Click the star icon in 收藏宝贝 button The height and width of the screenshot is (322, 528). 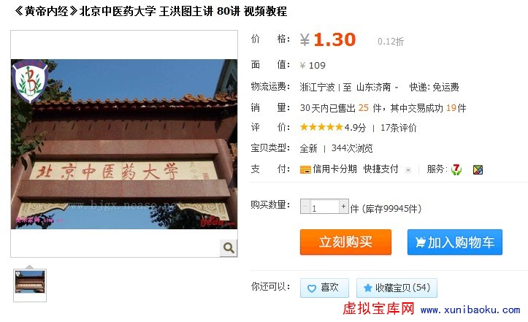click(x=368, y=288)
